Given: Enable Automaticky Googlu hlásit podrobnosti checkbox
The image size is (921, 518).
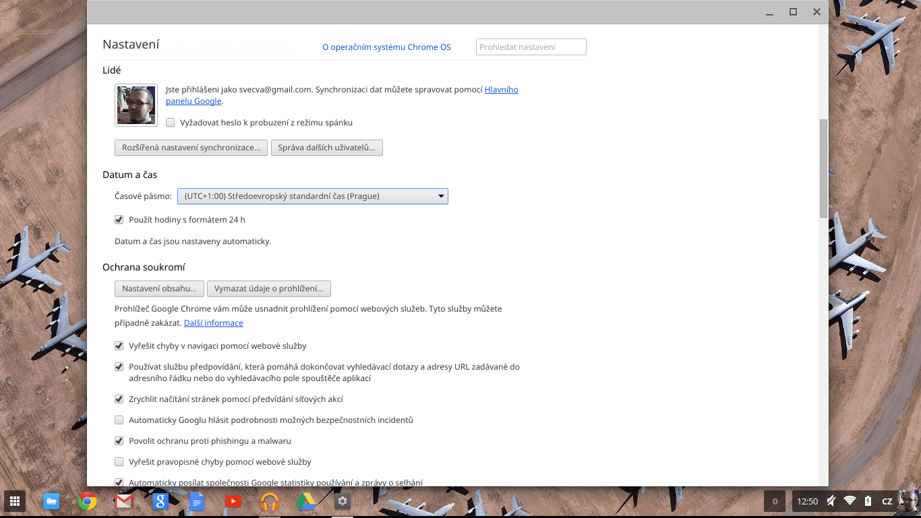Looking at the screenshot, I should (x=119, y=420).
